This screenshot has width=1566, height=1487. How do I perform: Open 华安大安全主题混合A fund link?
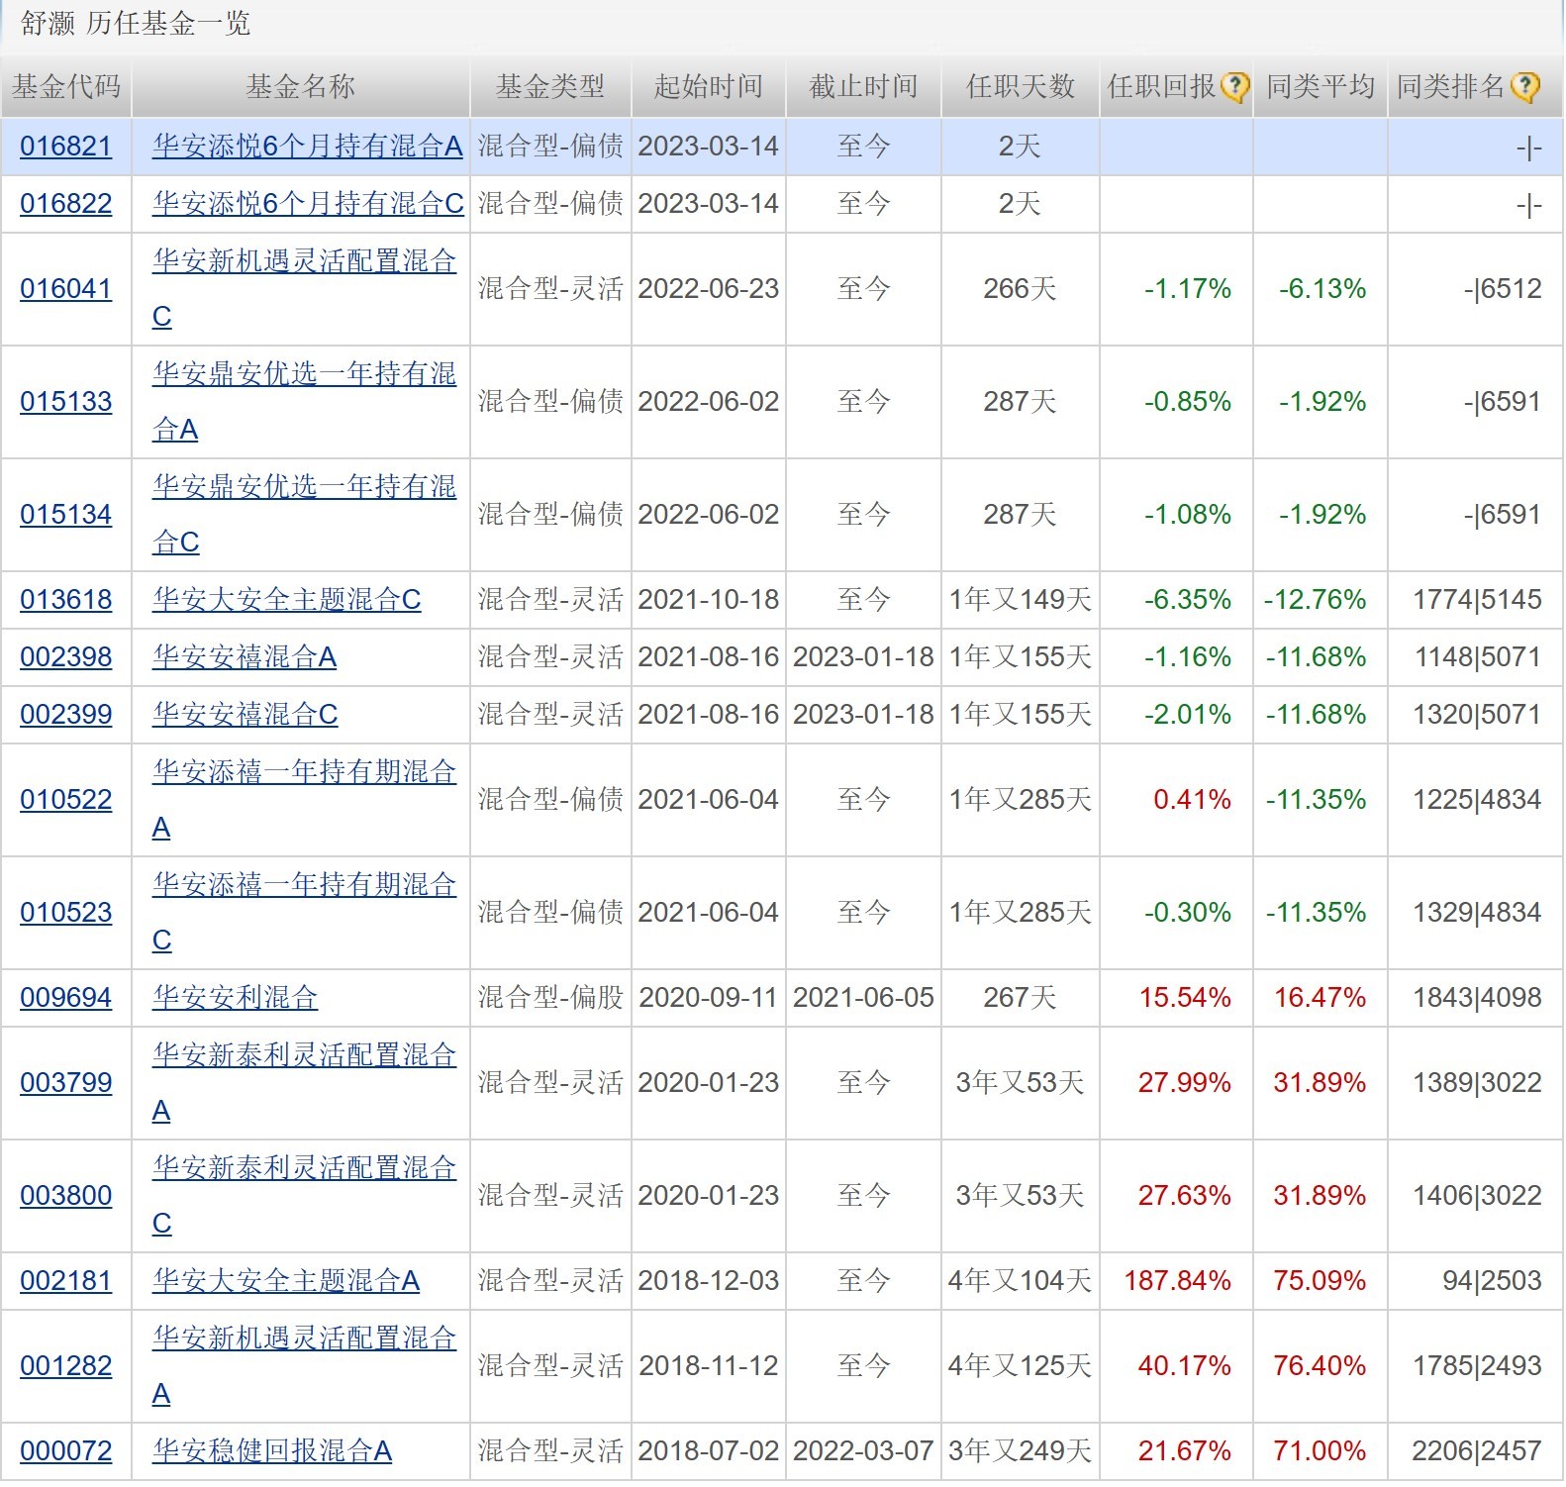pos(286,1281)
